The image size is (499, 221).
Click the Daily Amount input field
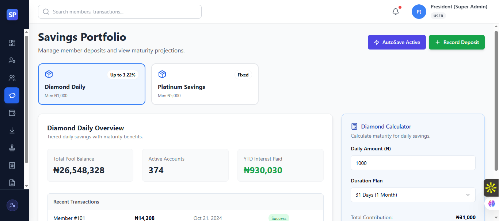(413, 163)
